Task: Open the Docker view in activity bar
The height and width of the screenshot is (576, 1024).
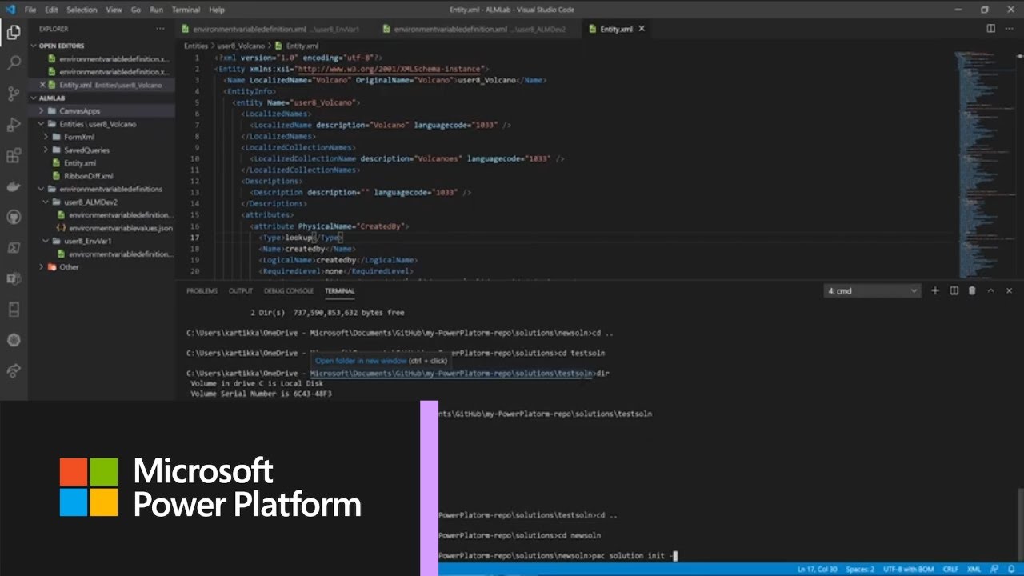Action: pos(14,186)
